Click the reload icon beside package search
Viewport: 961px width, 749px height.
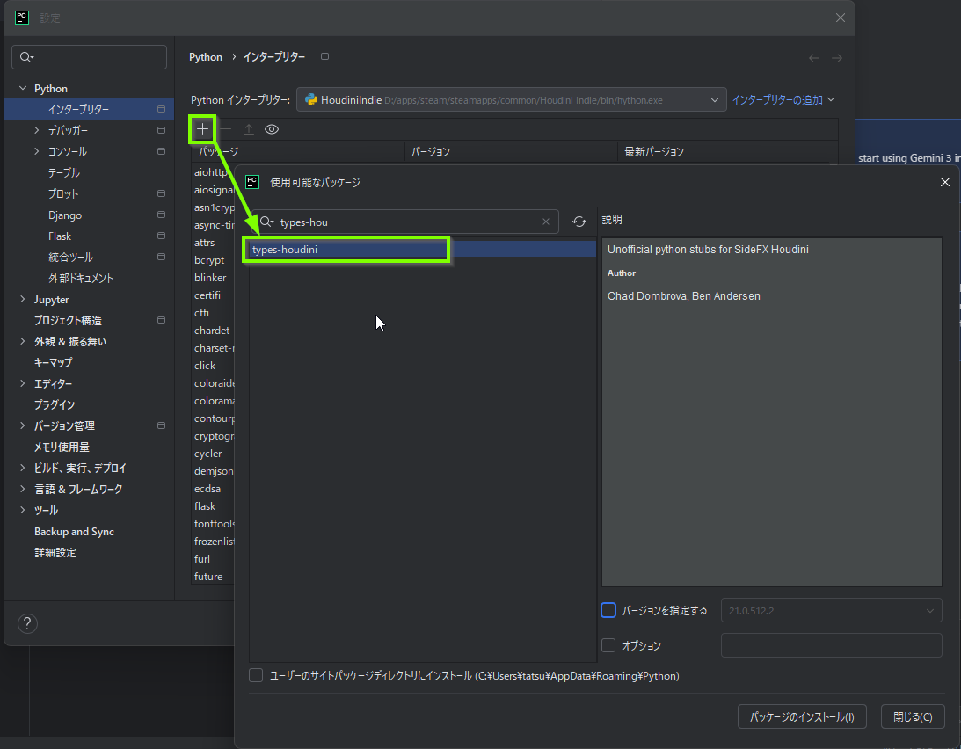pyautogui.click(x=579, y=222)
